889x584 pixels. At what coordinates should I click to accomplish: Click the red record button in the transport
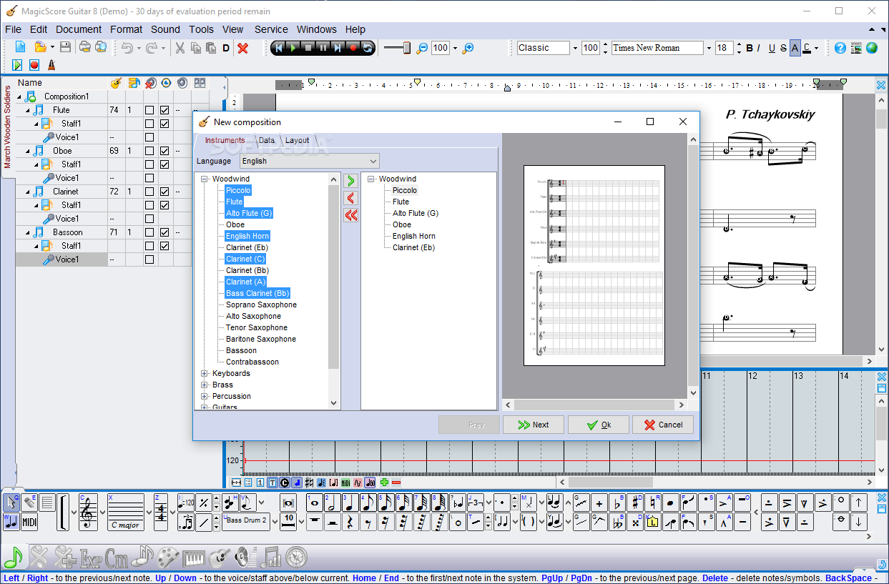pyautogui.click(x=353, y=48)
